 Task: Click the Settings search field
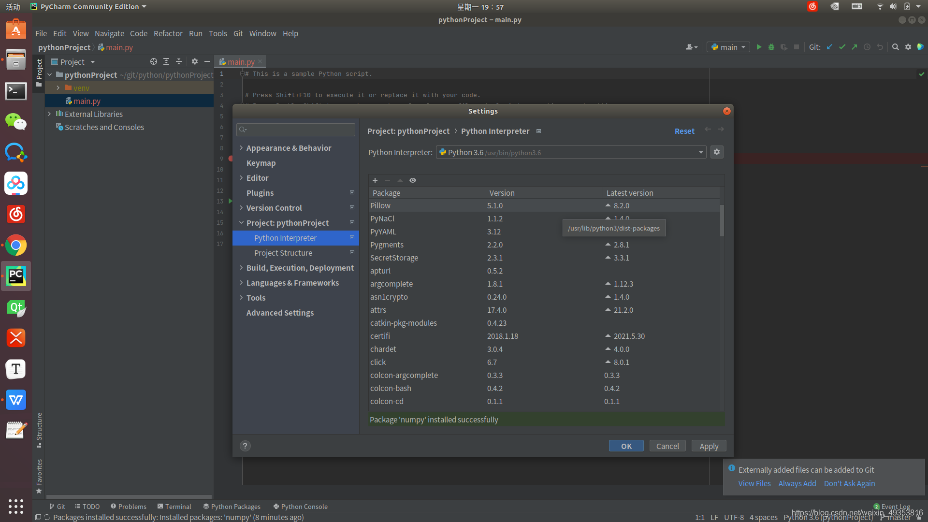296,129
